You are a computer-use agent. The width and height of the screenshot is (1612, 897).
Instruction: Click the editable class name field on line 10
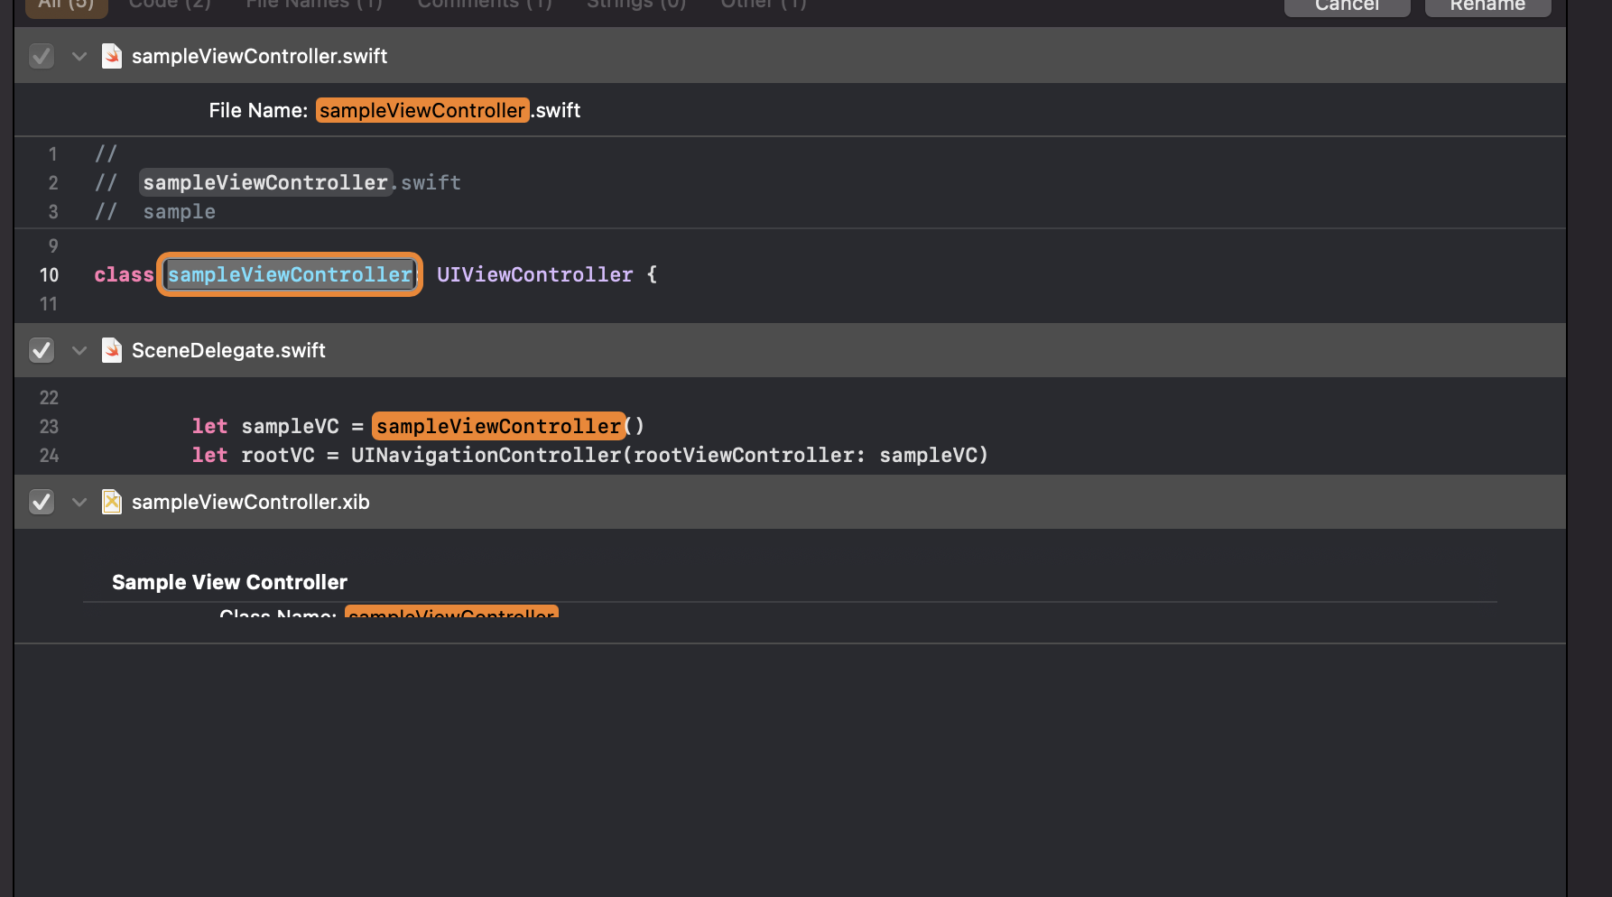(290, 274)
